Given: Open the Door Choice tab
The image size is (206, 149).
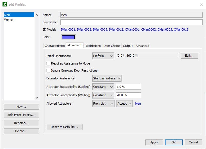Looking at the screenshot, I should [112, 46].
